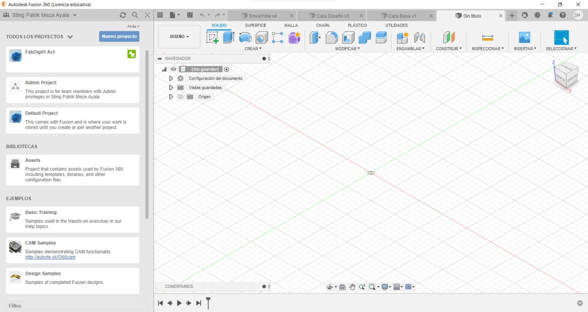This screenshot has height=312, width=588.
Task: Activate the Extrude tool
Action: [x=228, y=37]
